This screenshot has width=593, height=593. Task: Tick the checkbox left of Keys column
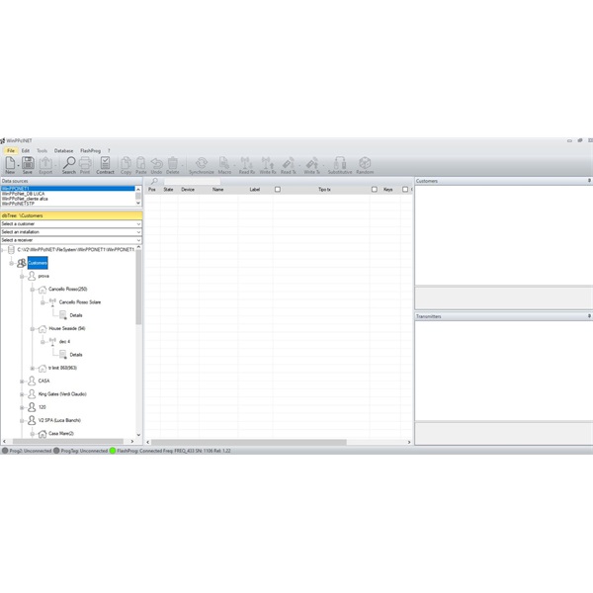coord(374,189)
